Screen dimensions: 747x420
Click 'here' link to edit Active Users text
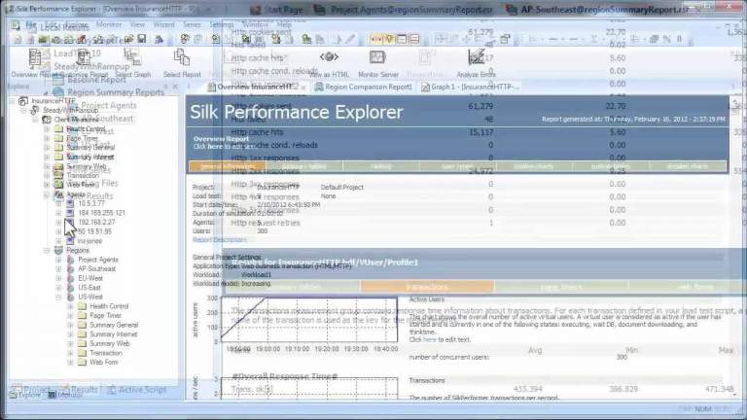(x=429, y=339)
